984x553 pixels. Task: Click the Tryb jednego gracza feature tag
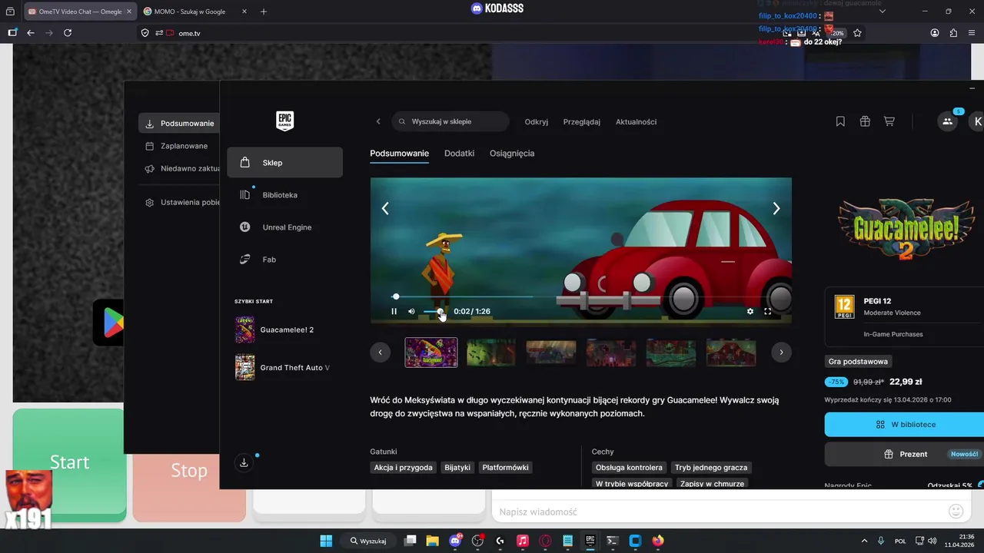coord(711,467)
